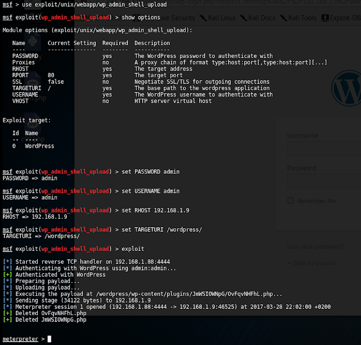Click the 'set RHOST 192.168.1.9' command text
The height and width of the screenshot is (345, 361).
[156, 210]
